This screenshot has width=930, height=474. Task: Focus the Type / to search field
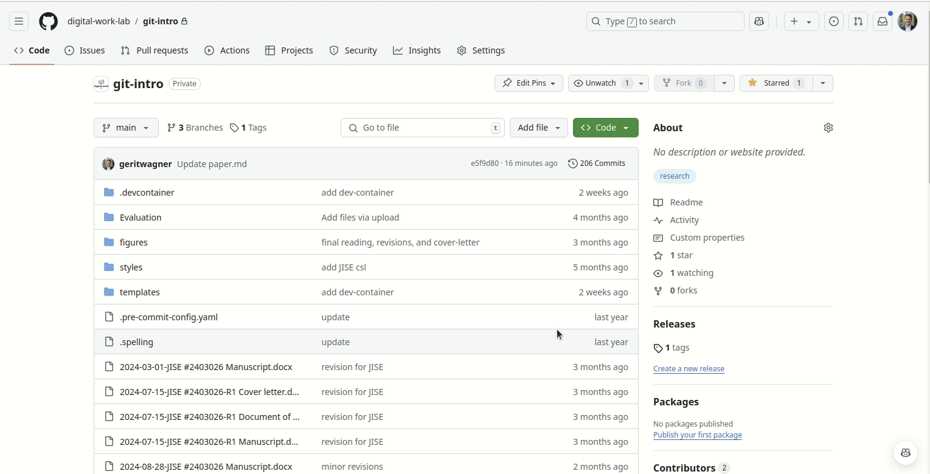665,21
